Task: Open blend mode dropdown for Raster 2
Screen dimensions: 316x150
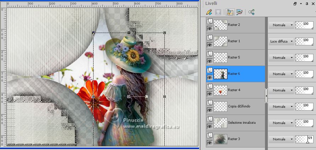Action: point(281,25)
